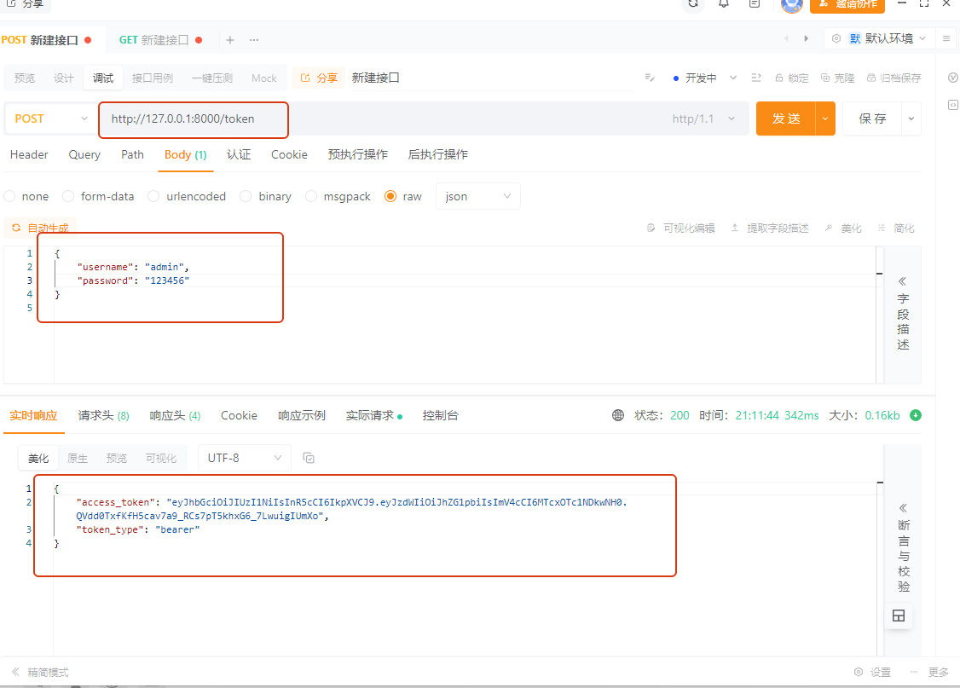Select the none body type radio

10,196
